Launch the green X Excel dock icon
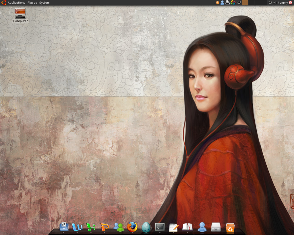The width and height of the screenshot is (294, 235). (x=91, y=227)
